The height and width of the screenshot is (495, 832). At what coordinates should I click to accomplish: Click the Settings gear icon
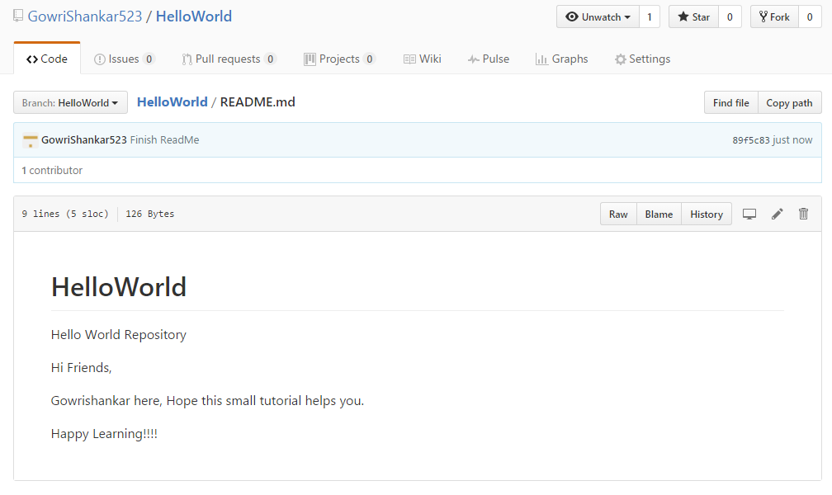620,59
